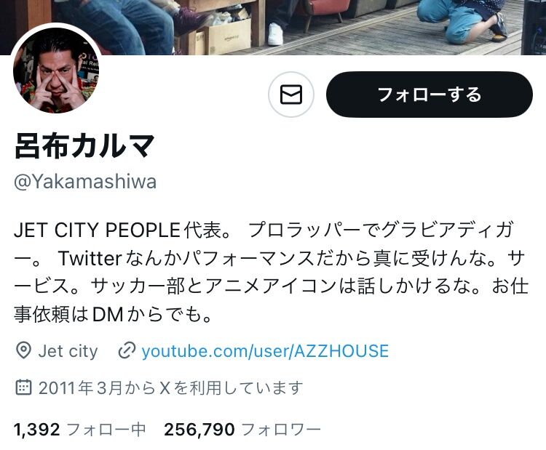View the 1,392 フォロー中 following list
Viewport: 546px width, 450px height.
pos(80,430)
